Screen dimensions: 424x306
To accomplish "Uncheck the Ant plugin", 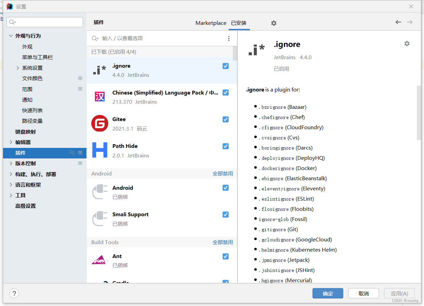I will 225,256.
